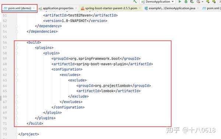Open the DemoApplication.java editor tab
This screenshot has height=139, width=221.
172,8
